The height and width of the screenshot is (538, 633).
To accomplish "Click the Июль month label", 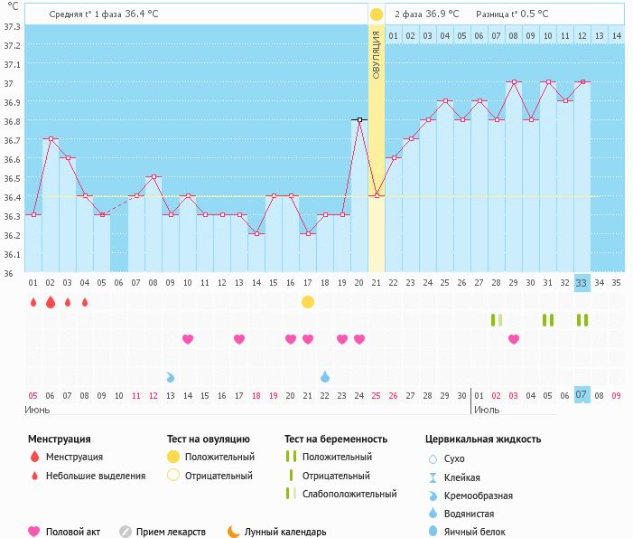I will click(x=487, y=410).
